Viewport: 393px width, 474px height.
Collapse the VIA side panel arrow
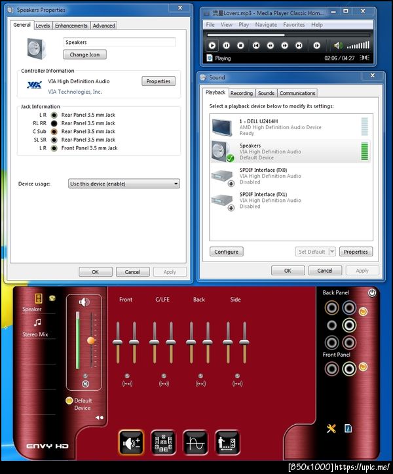[x=100, y=418]
